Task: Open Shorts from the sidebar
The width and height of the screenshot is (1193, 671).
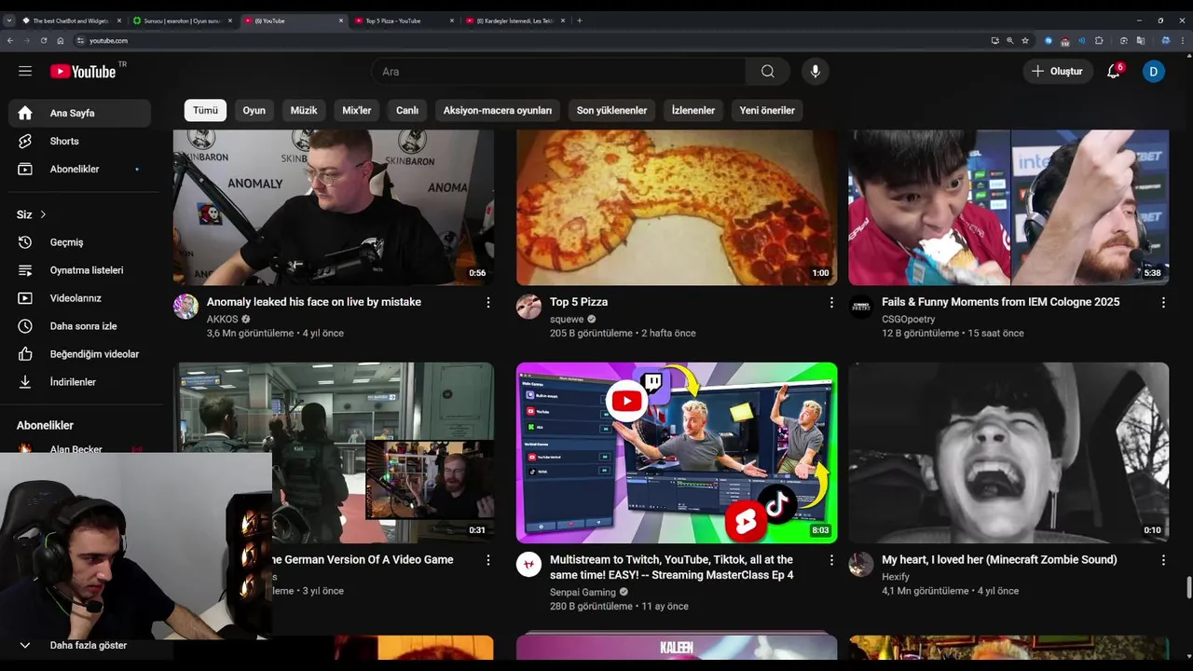Action: pos(80,141)
